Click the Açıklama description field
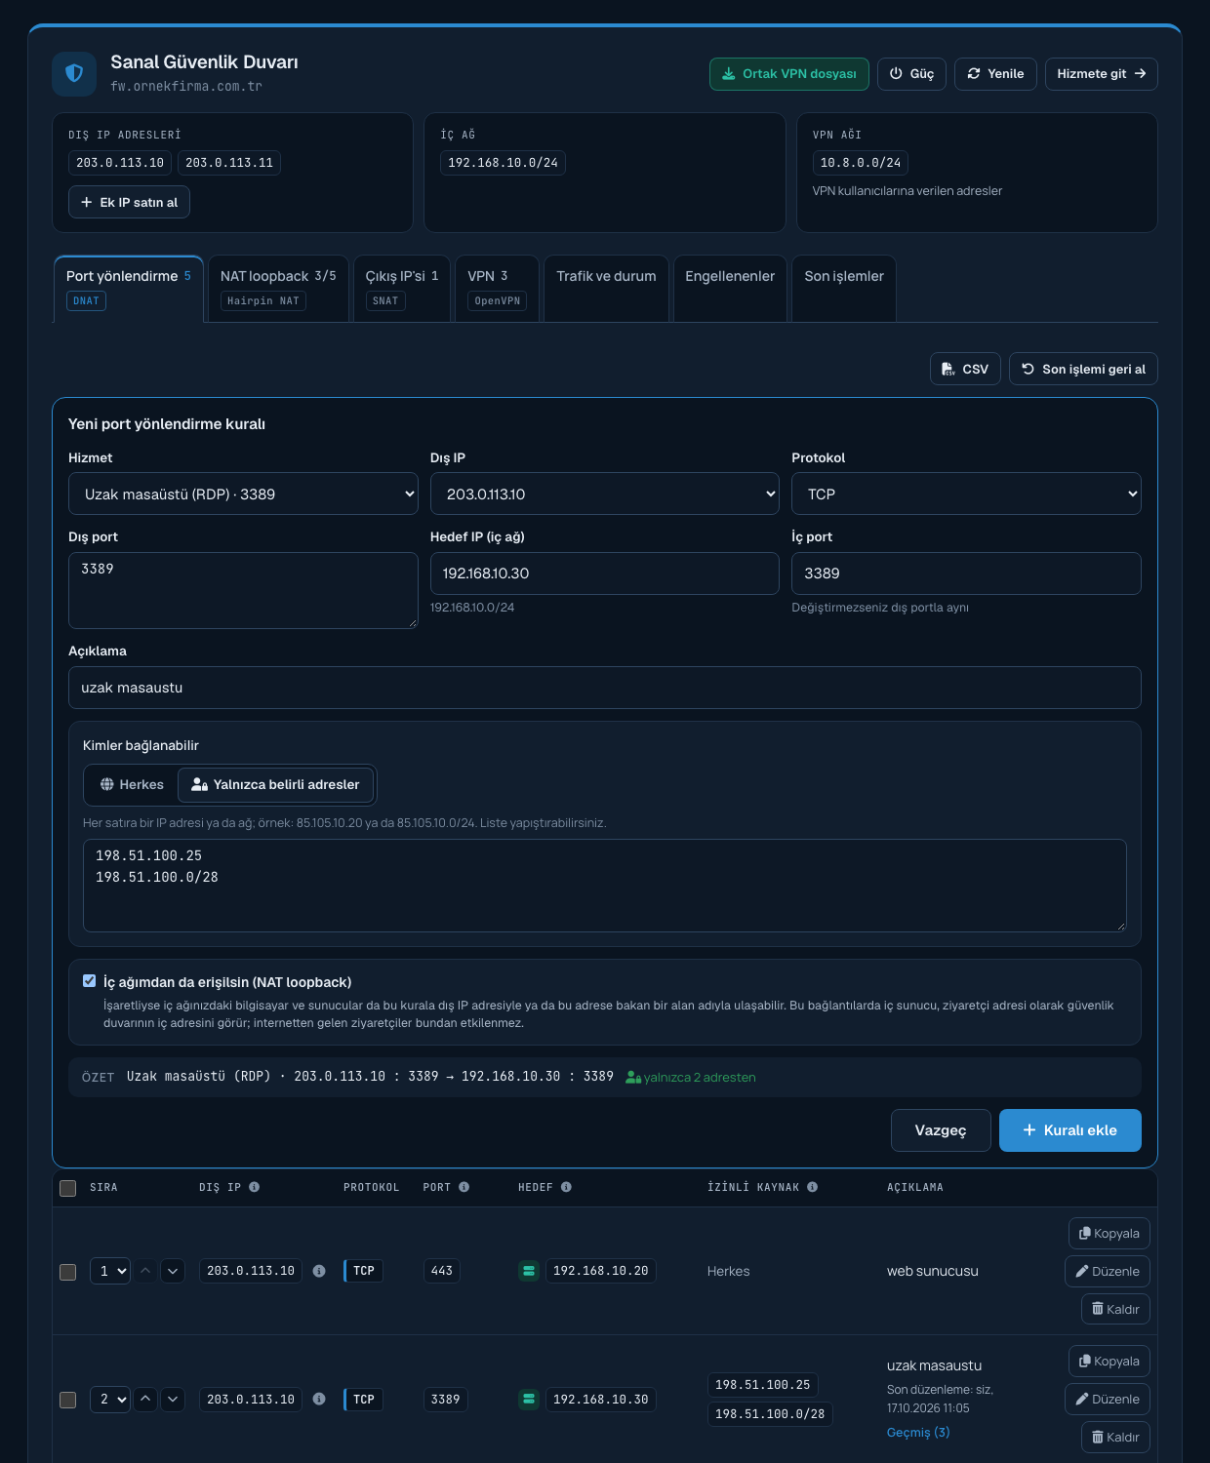The image size is (1210, 1463). pos(604,688)
